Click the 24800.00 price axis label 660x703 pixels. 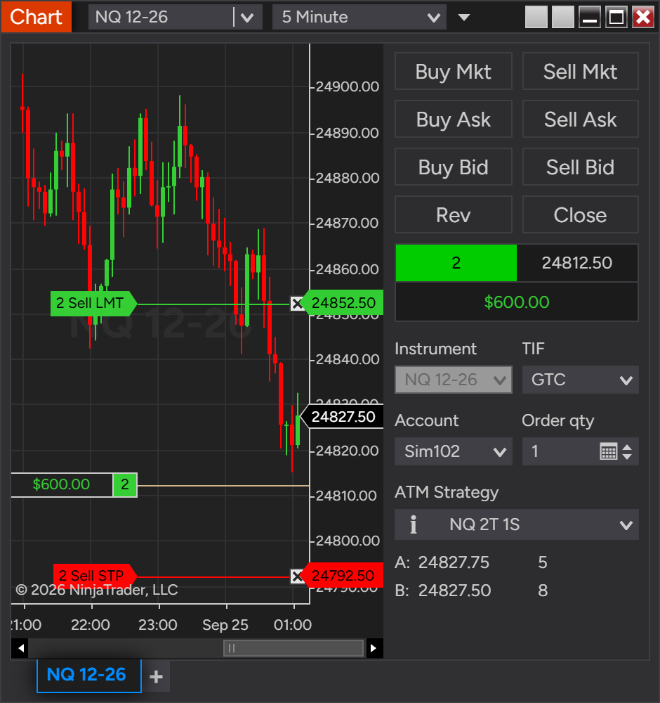tap(348, 541)
